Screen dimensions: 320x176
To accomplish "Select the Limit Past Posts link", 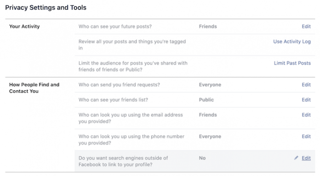I will tap(292, 63).
